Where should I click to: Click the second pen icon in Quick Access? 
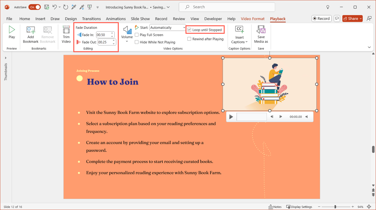(82, 7)
